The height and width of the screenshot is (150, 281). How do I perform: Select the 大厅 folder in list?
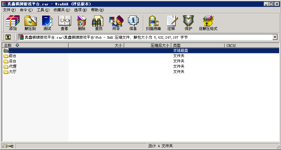(12, 72)
